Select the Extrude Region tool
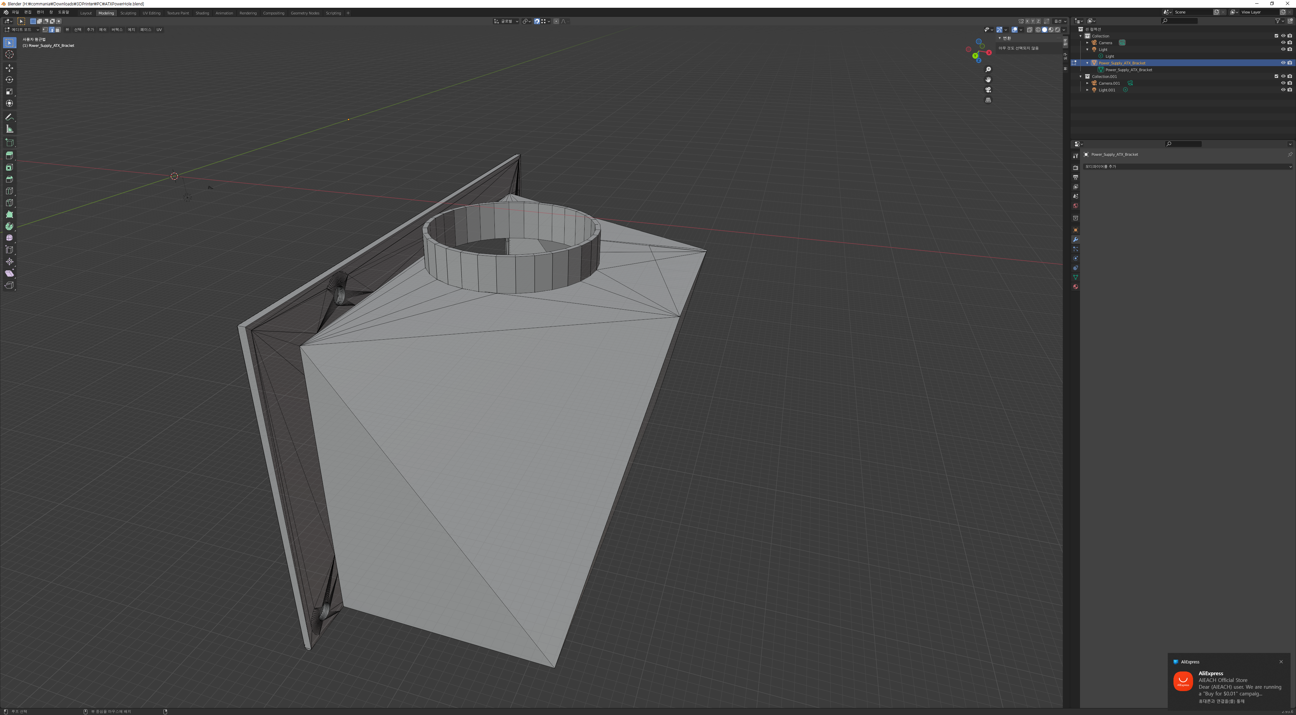Image resolution: width=1296 pixels, height=715 pixels. [x=9, y=156]
